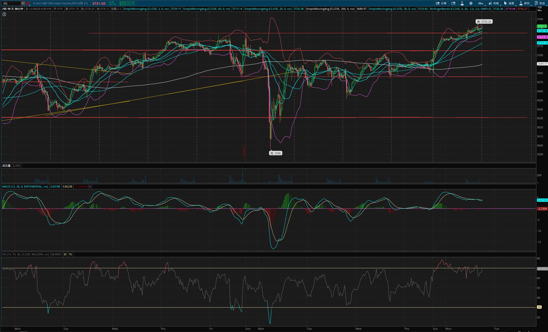Click the last price 3731.50

click(x=99, y=4)
